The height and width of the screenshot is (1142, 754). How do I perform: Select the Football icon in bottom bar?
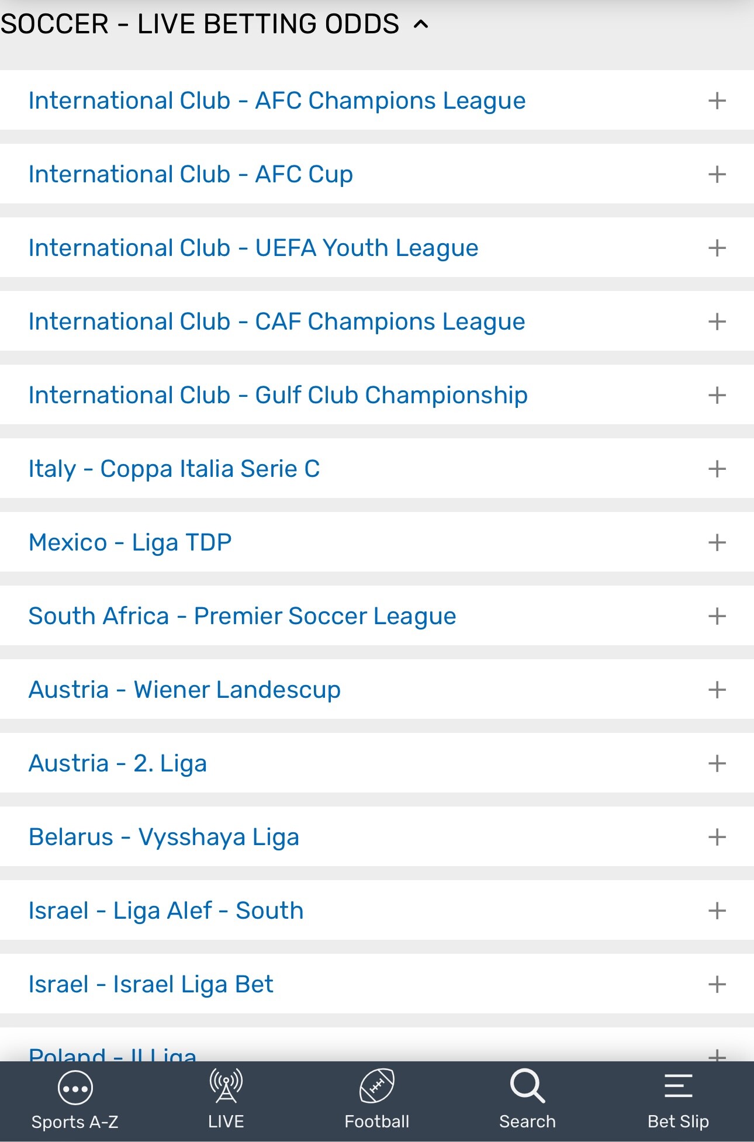[x=377, y=1086]
